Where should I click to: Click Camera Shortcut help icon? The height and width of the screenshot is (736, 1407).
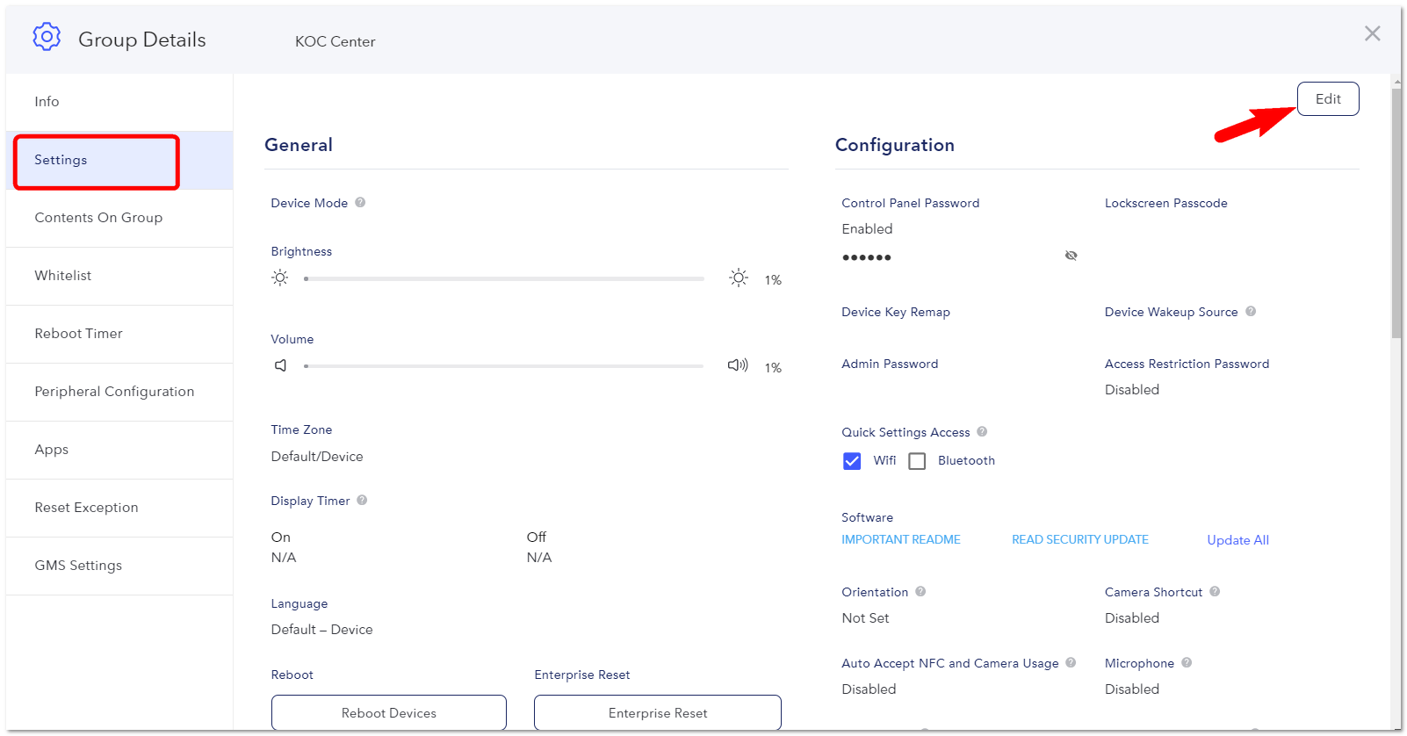(x=1215, y=591)
